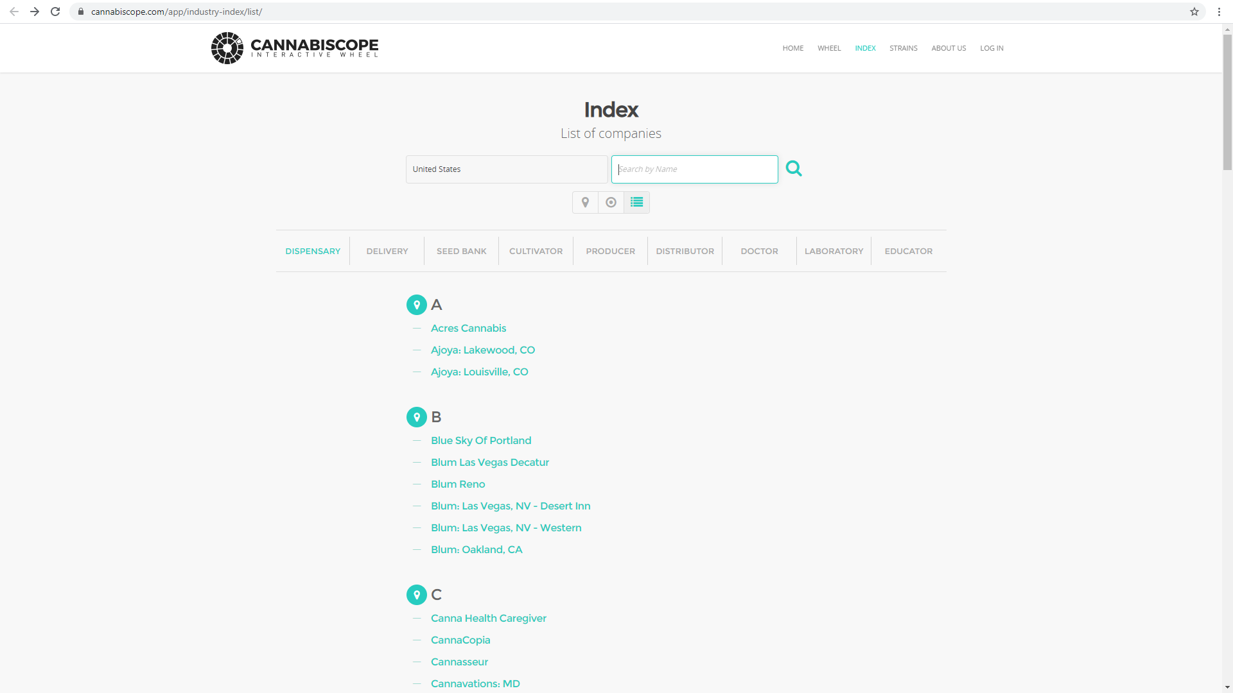1233x693 pixels.
Task: Click the page vertical scrollbar thumb
Action: coord(1227,103)
